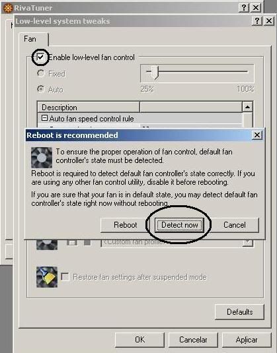Click the Detect now button
This screenshot has height=353, width=277.
point(180,225)
